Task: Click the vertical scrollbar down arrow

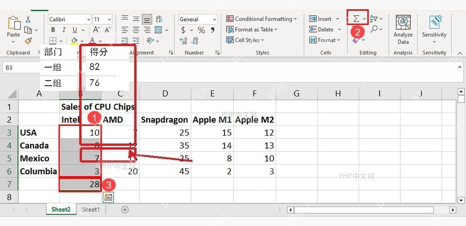Action: (461, 200)
